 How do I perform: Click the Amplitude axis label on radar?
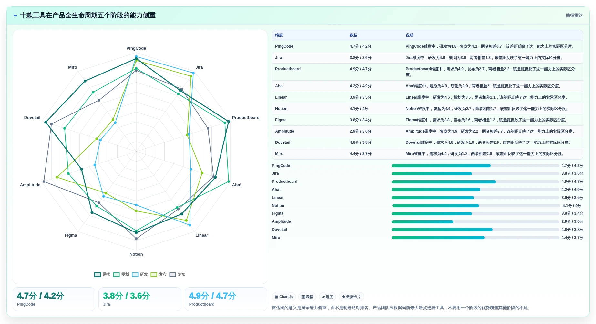30,185
